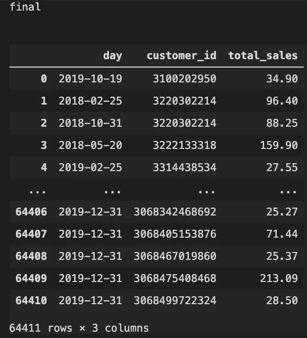Click the '64411 rows × 3 columns' summary

click(x=79, y=328)
